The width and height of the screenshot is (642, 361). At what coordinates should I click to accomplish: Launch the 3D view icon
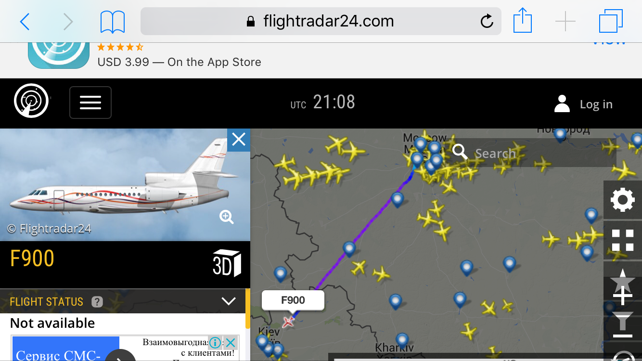227,263
